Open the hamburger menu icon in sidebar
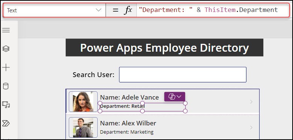This screenshot has height=140, width=293. [x=6, y=30]
